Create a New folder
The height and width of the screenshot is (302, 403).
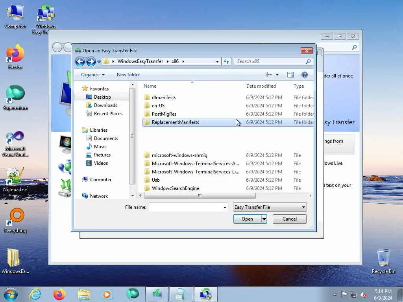pos(128,75)
